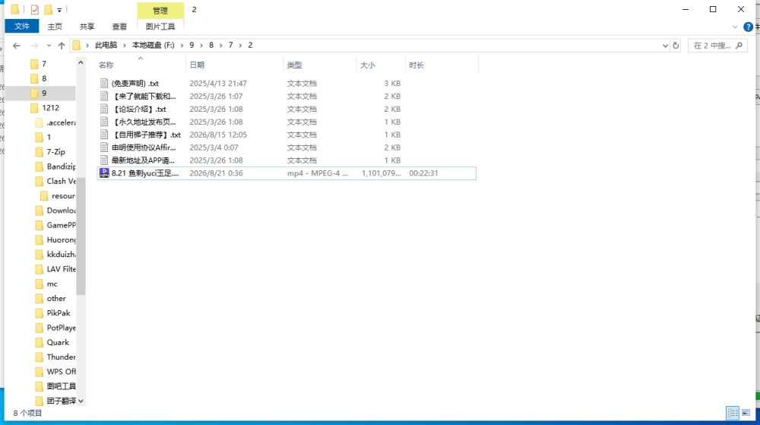Open the Thunder folder icon in tree

point(40,357)
